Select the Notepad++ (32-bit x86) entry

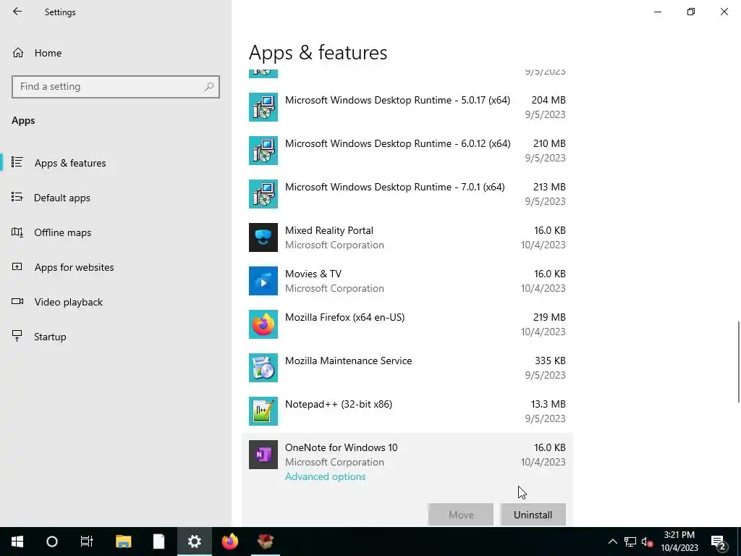tap(407, 411)
